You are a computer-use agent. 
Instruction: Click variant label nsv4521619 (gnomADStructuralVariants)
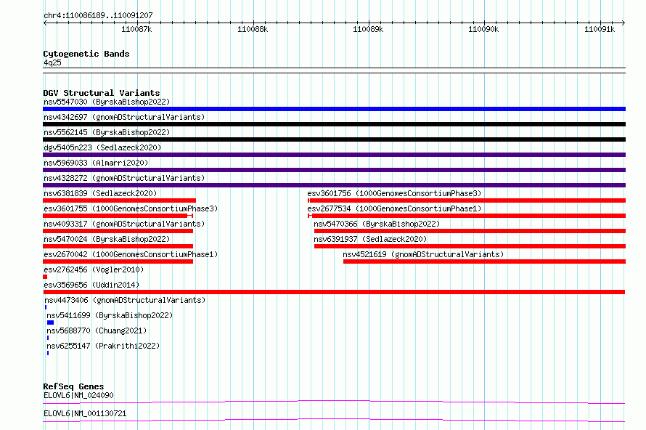click(x=423, y=254)
